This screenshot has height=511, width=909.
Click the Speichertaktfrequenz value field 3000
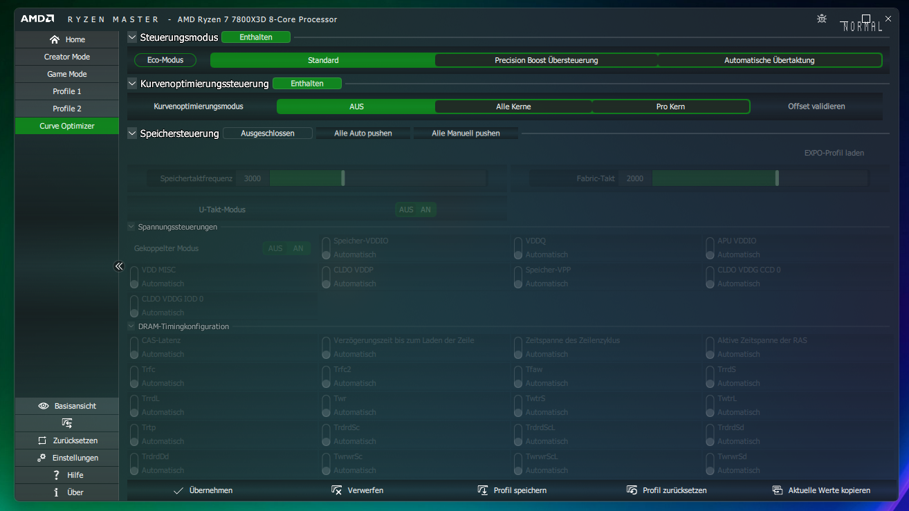252,178
